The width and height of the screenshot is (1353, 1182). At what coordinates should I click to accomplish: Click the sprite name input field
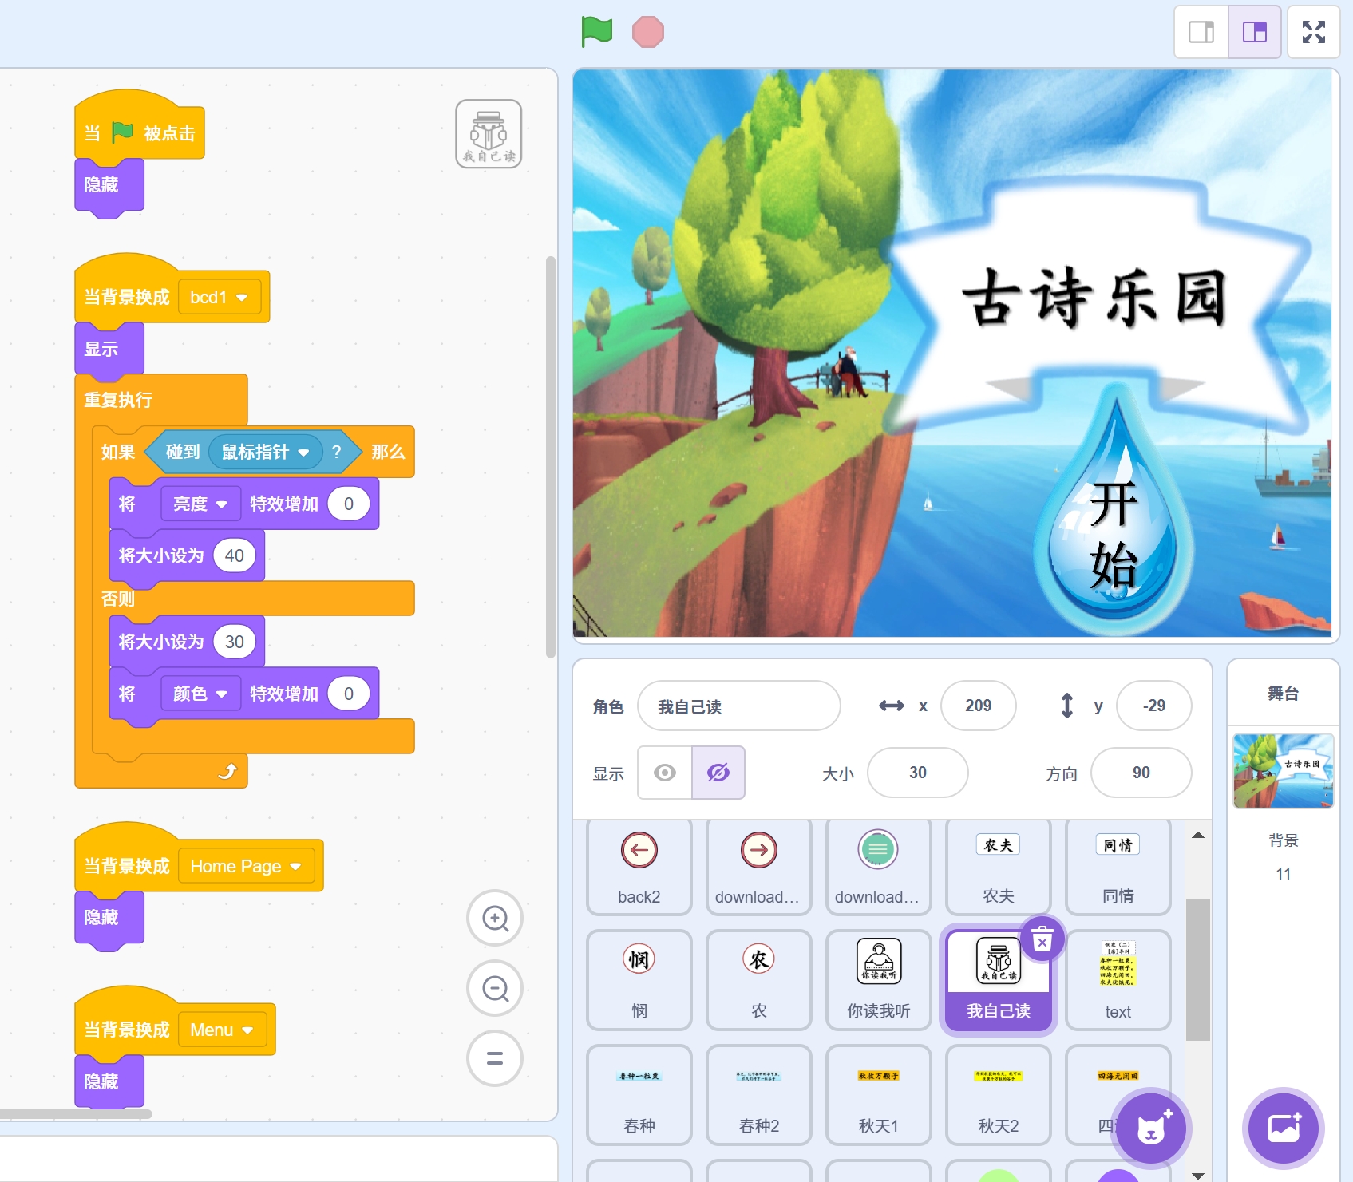tap(738, 706)
